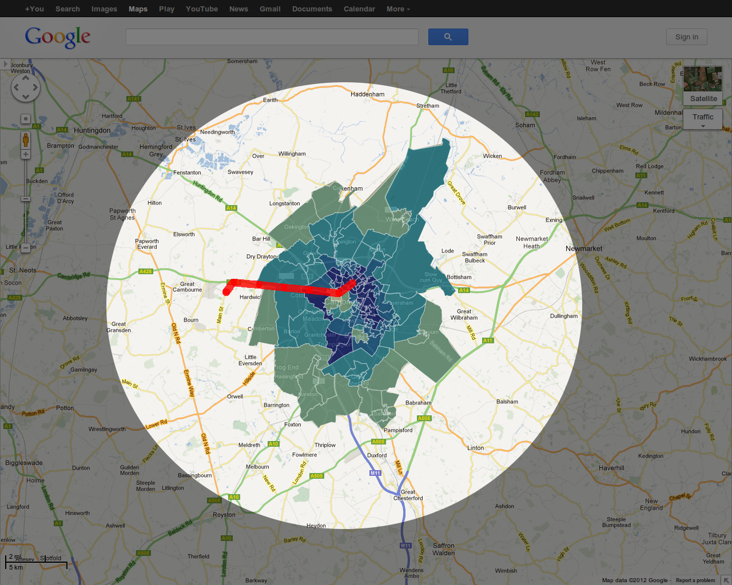
Task: Open the Traffic layers dropdown
Action: pyautogui.click(x=703, y=119)
